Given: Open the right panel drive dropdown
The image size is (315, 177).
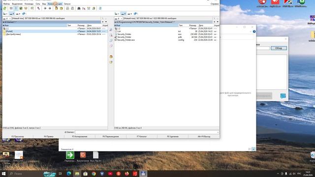Looking at the screenshot, I should [x=119, y=19].
